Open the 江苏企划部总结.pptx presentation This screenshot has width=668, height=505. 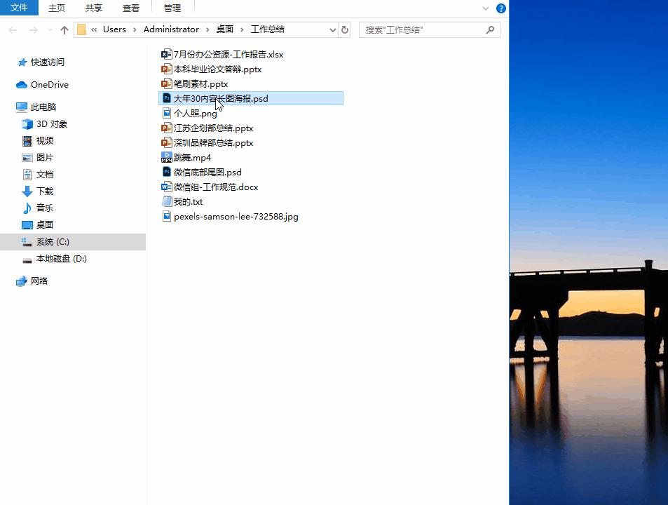coord(212,128)
